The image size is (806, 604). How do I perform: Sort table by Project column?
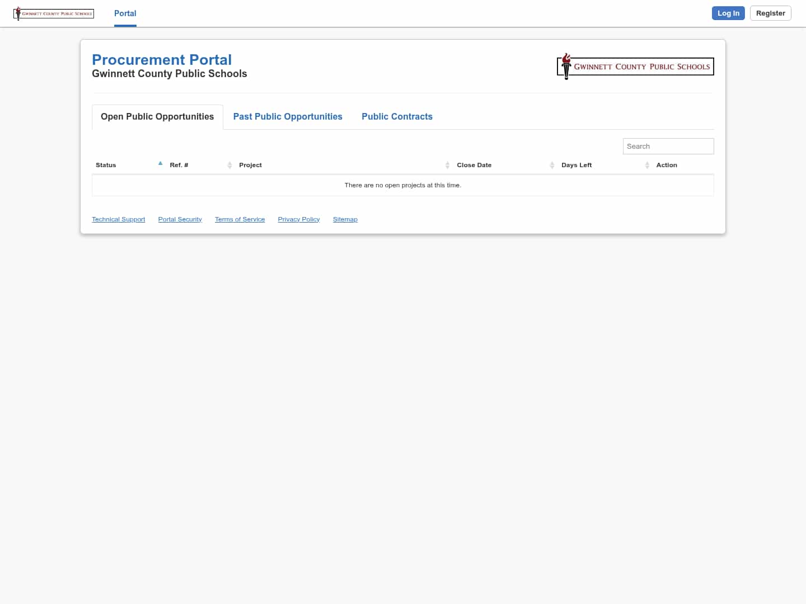[344, 165]
